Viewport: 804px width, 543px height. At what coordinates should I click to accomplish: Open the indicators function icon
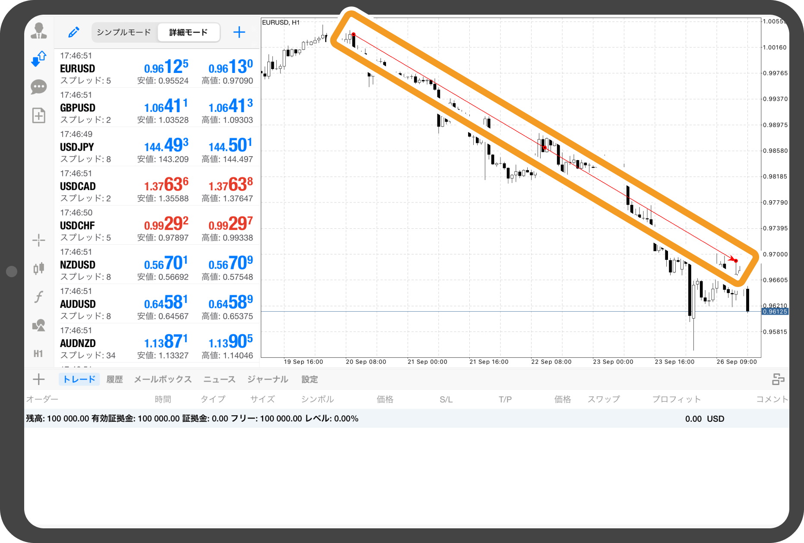39,297
